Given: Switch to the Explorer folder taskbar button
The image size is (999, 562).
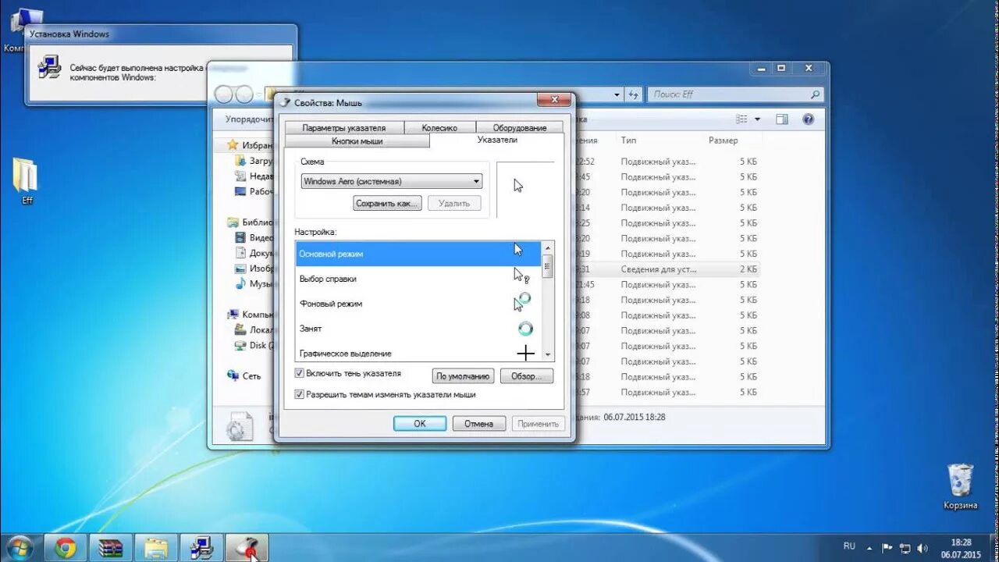Looking at the screenshot, I should pos(156,548).
